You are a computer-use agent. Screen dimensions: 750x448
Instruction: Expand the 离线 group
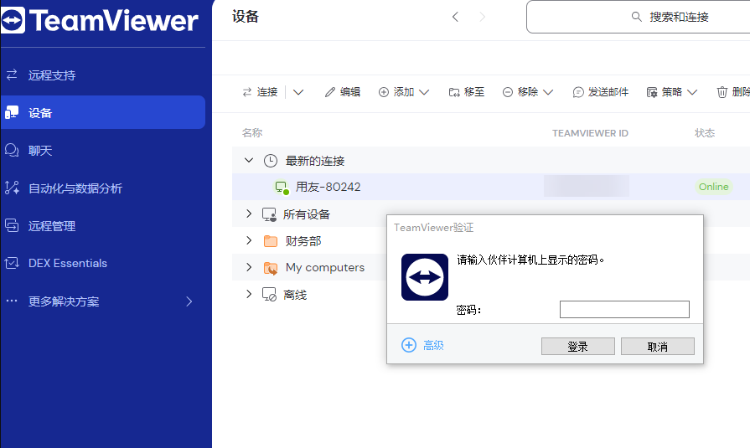tap(249, 294)
